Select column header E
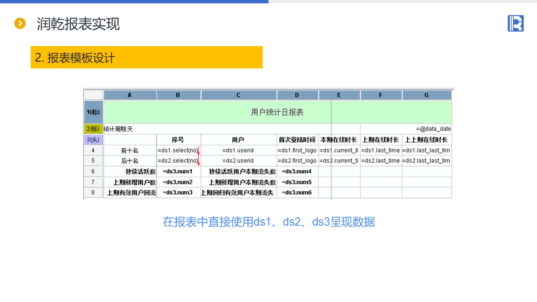 tap(339, 95)
